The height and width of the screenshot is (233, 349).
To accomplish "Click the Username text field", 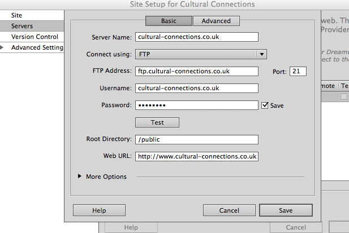I will 196,89.
